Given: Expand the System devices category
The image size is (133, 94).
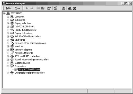Looking at the screenshot, I should coord(8,63).
